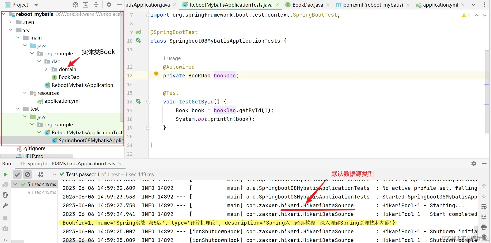
Task: Close the Springboot08MybatisApplicationTests run tab
Action: tap(120, 163)
